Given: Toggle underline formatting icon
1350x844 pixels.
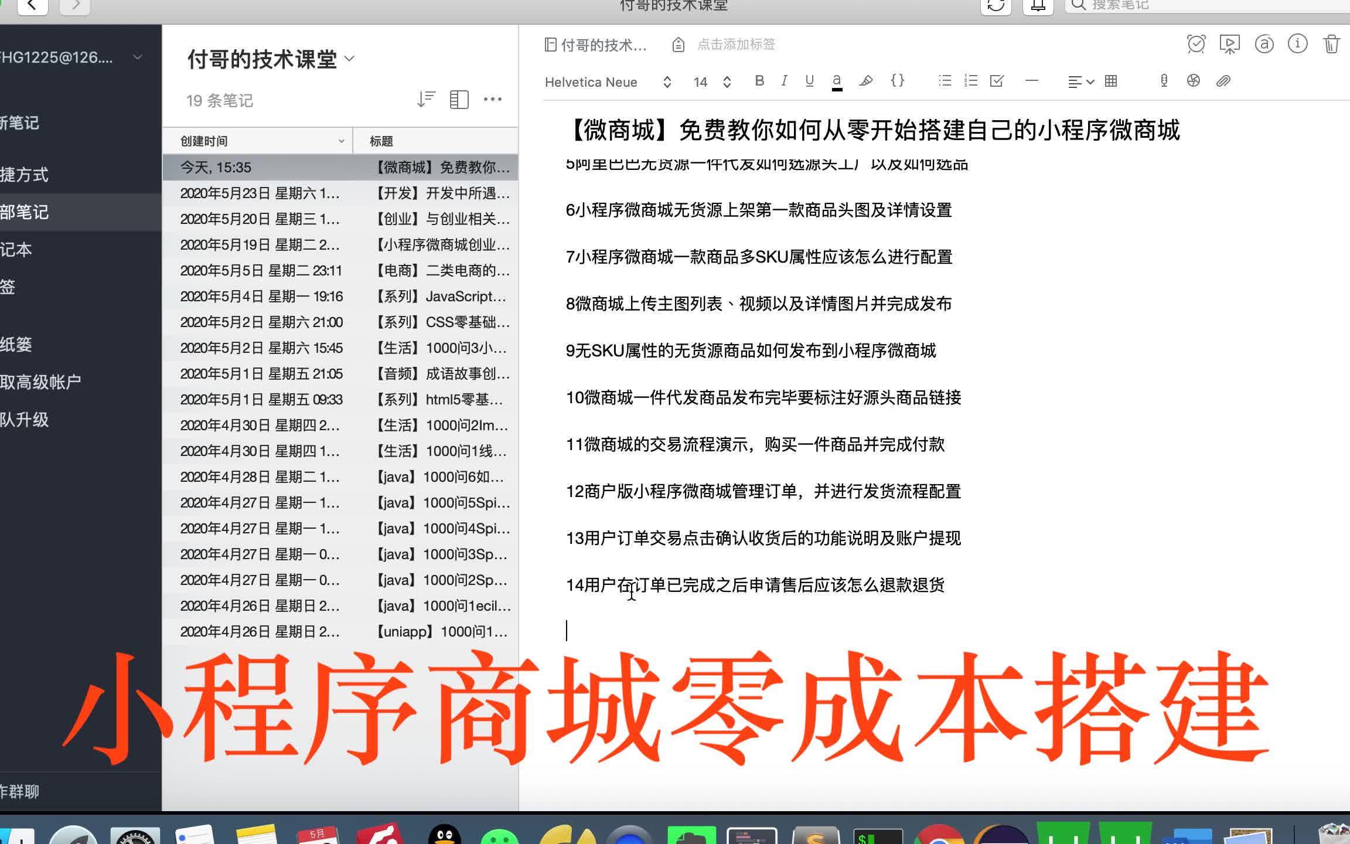Looking at the screenshot, I should (809, 81).
